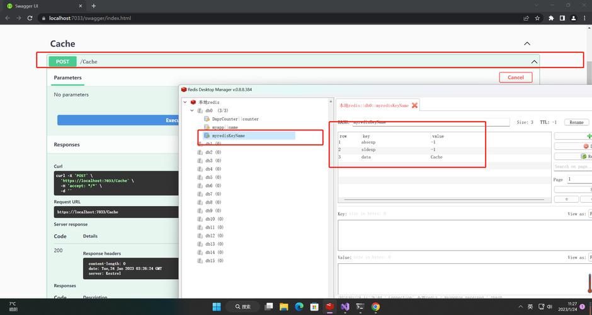The image size is (592, 315).
Task: Click the Search on page field
Action: click(572, 166)
